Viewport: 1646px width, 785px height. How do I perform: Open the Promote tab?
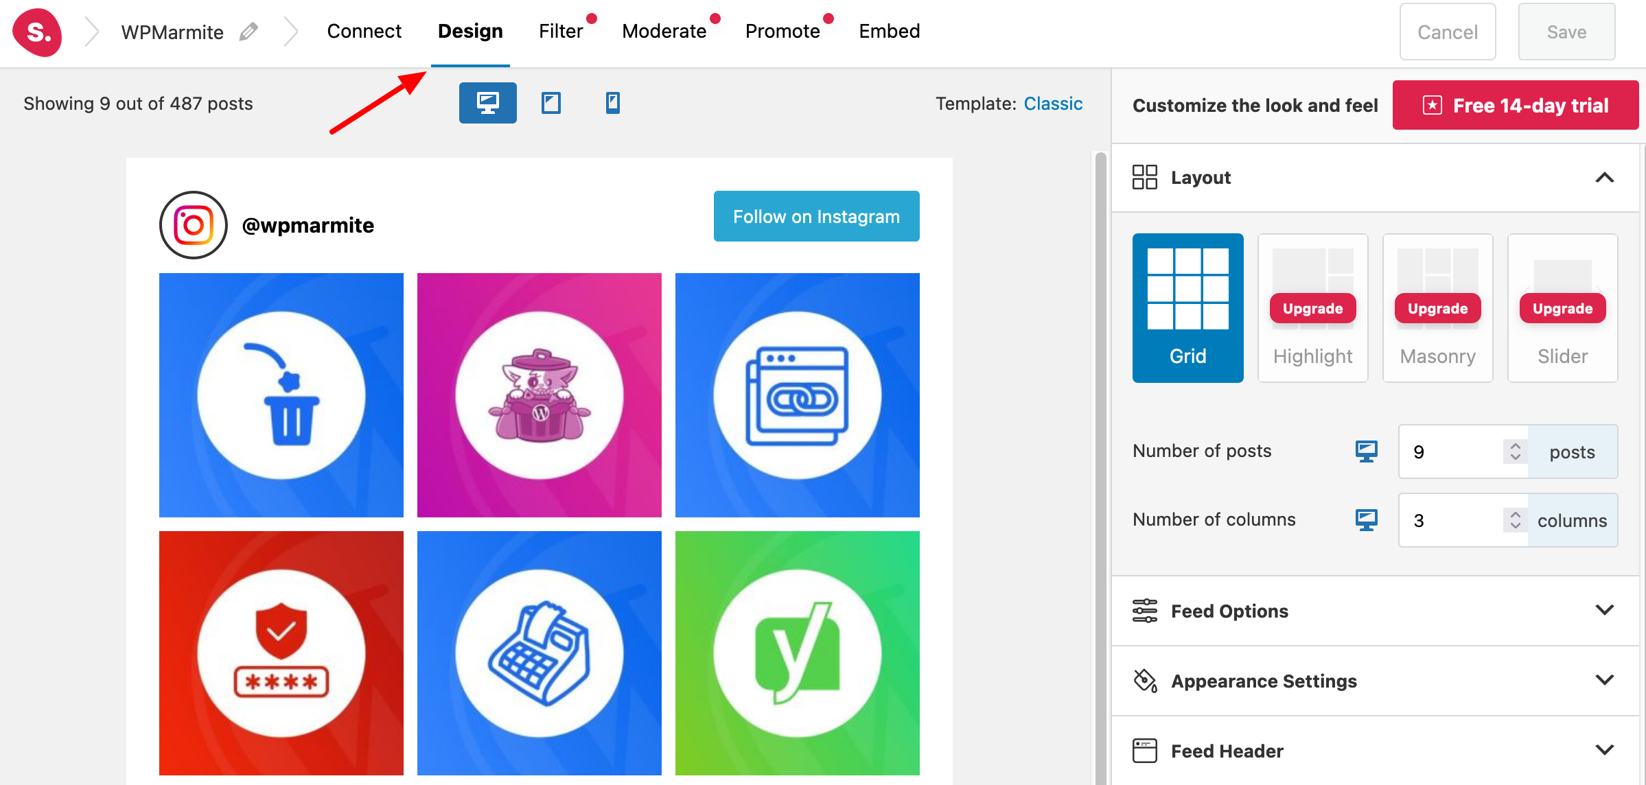click(783, 32)
